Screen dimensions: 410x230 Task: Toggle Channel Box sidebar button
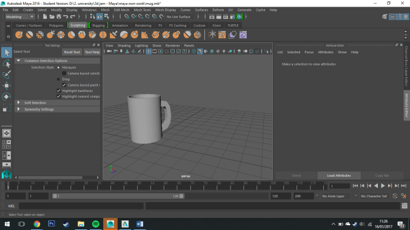(405, 17)
